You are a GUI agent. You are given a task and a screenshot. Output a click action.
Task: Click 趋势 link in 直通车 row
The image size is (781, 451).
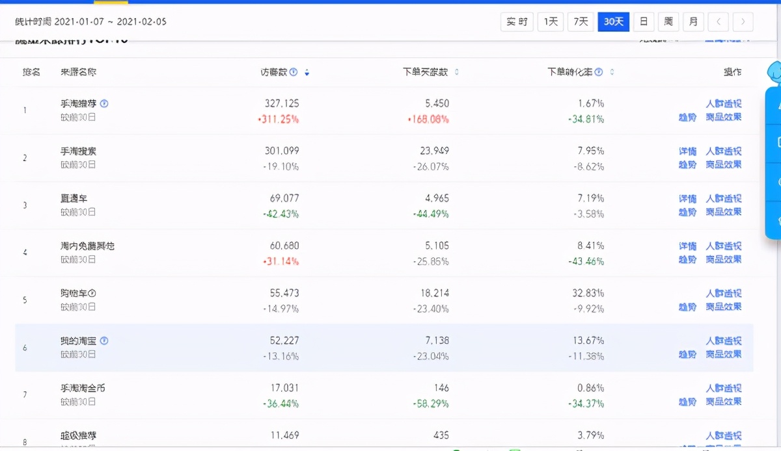(687, 212)
